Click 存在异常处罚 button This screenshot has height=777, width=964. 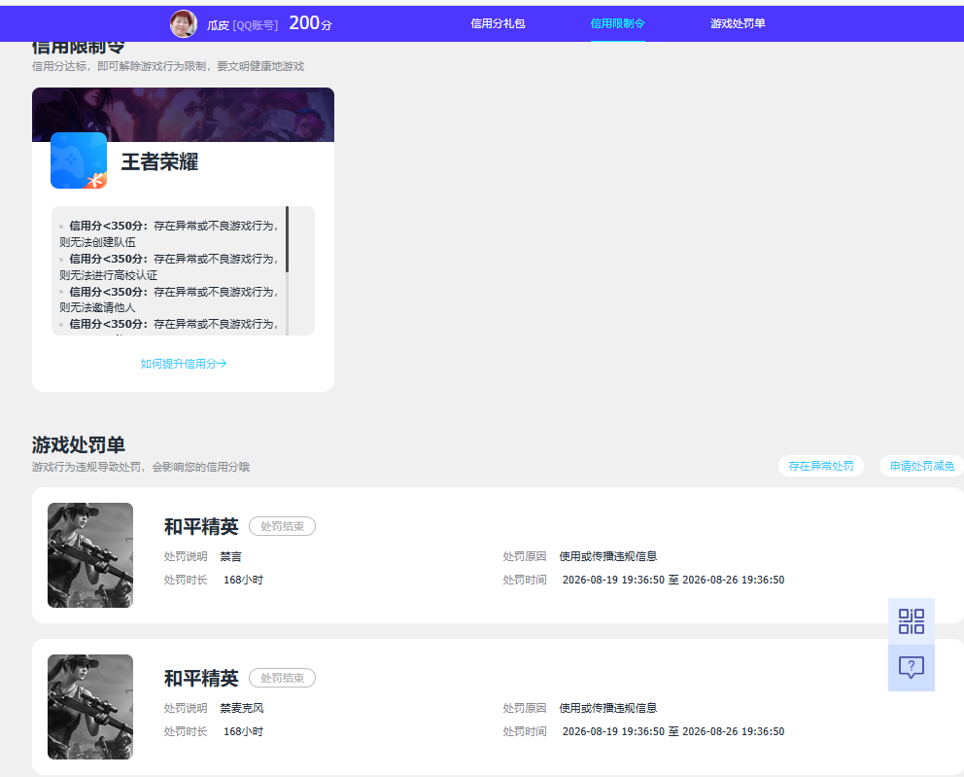[x=821, y=466]
